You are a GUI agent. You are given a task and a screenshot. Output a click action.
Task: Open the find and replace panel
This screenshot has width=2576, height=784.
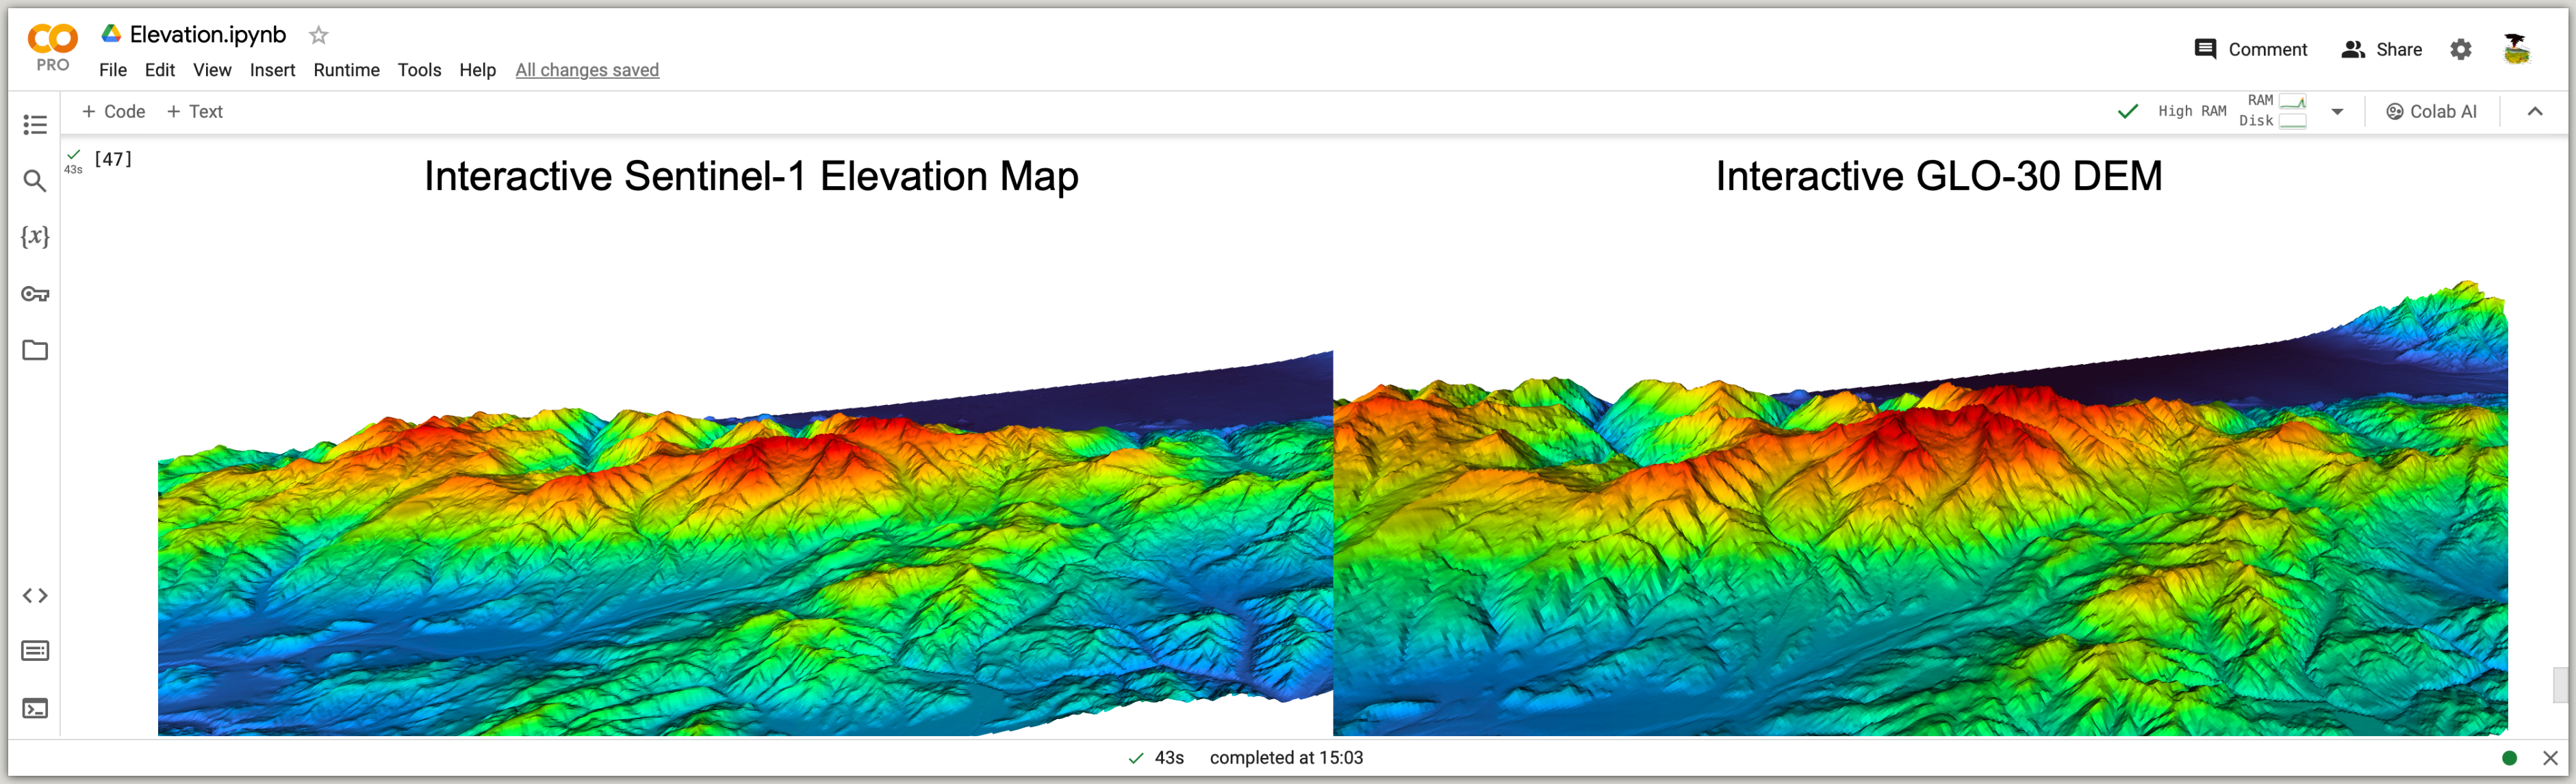pyautogui.click(x=35, y=181)
